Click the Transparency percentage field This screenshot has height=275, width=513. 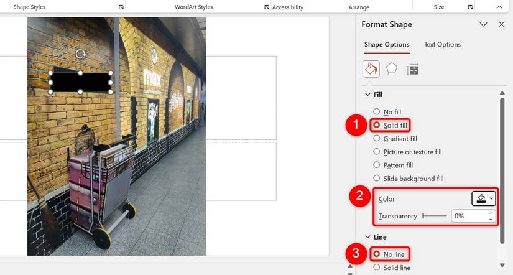pyautogui.click(x=470, y=216)
